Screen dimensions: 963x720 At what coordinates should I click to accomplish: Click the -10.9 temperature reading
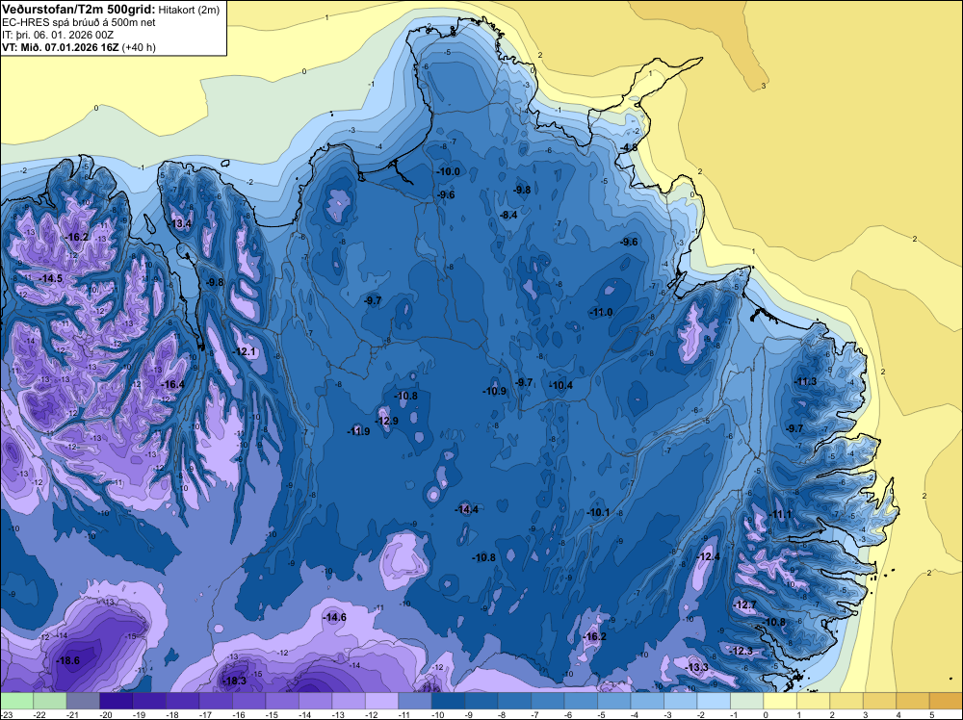click(494, 391)
